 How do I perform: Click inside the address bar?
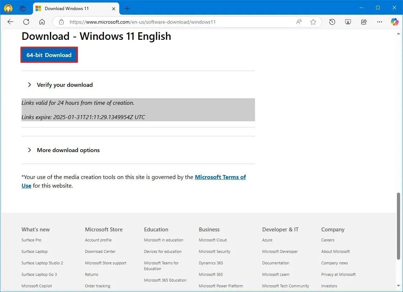(180, 22)
